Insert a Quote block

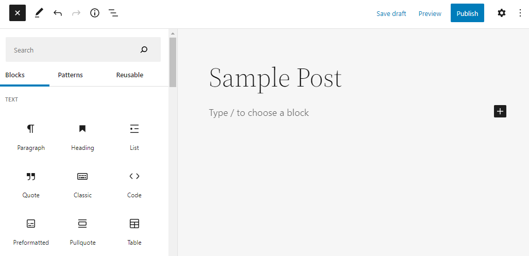[31, 184]
